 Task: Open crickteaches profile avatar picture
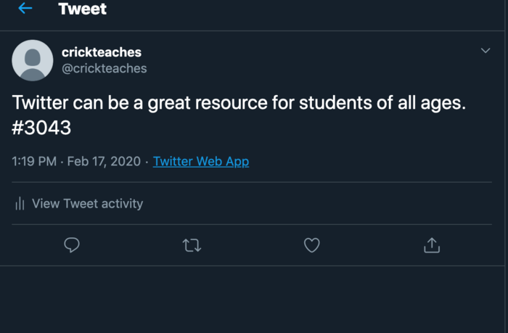pos(33,60)
